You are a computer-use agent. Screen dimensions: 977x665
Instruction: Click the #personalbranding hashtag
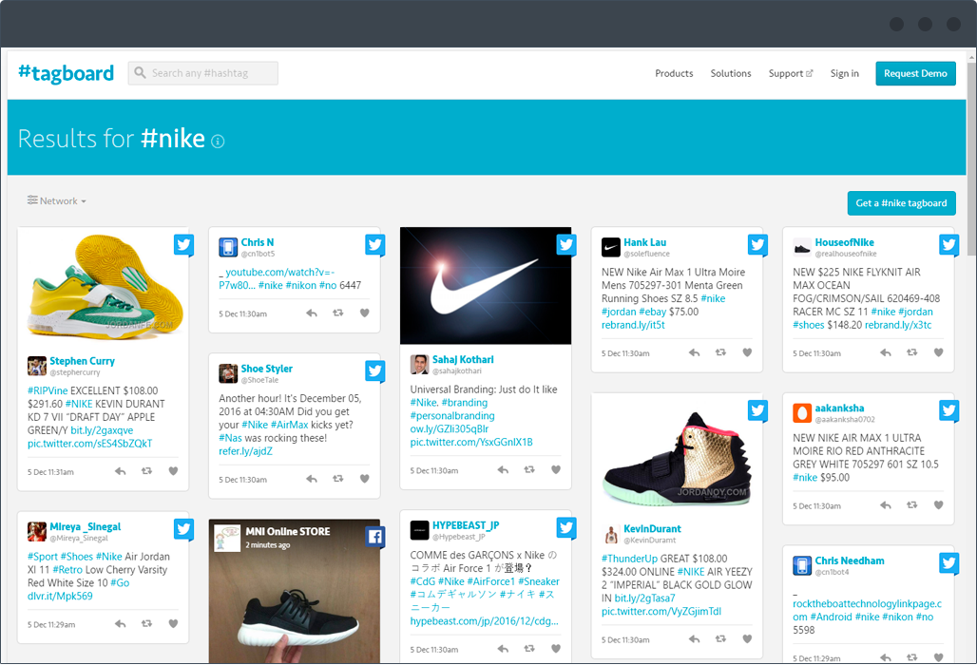[x=452, y=416]
